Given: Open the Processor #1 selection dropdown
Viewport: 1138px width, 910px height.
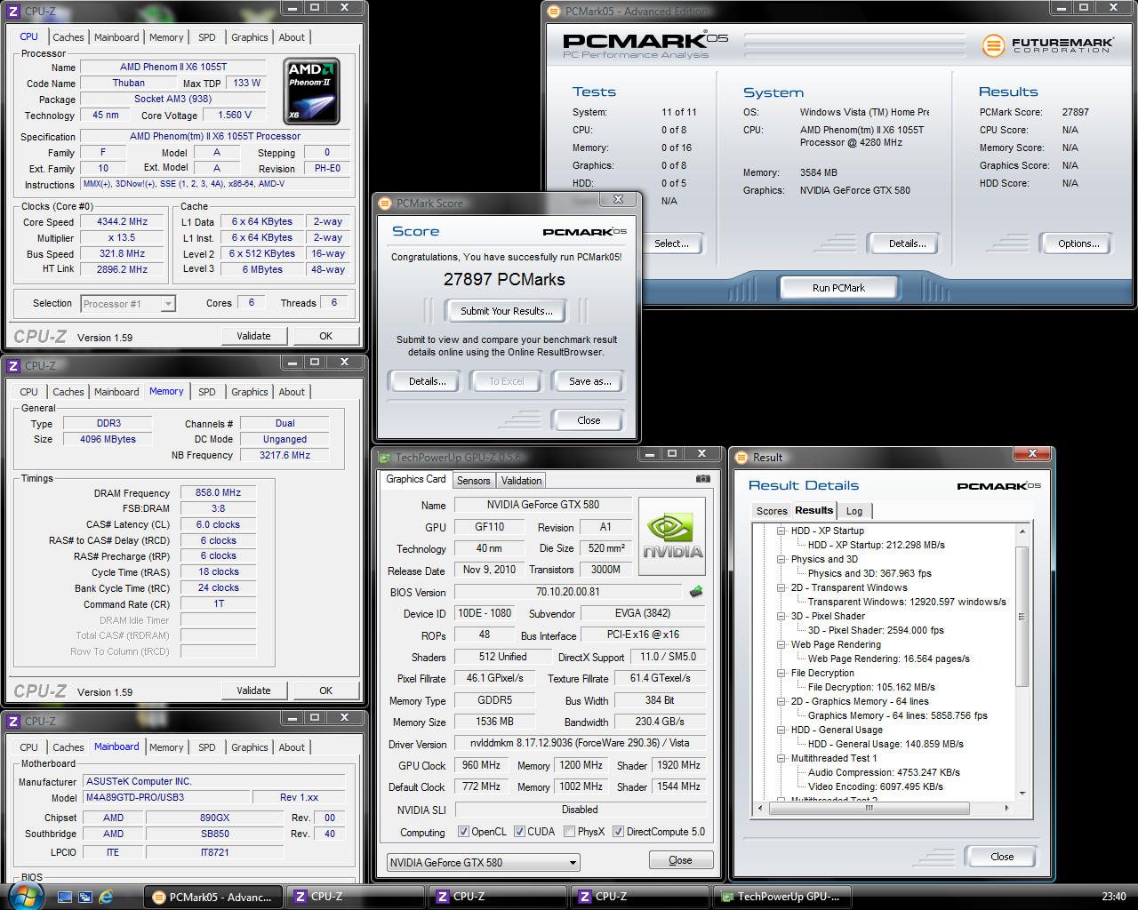Looking at the screenshot, I should 128,304.
